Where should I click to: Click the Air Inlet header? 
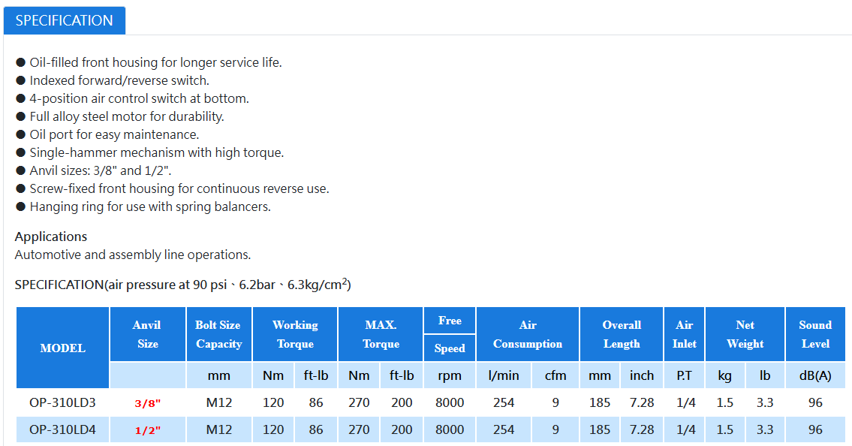click(x=684, y=334)
